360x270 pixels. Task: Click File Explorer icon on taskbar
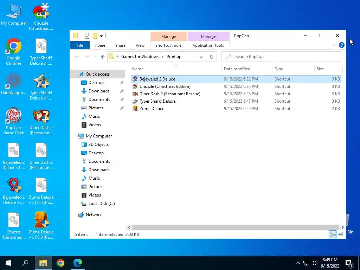[43, 263]
